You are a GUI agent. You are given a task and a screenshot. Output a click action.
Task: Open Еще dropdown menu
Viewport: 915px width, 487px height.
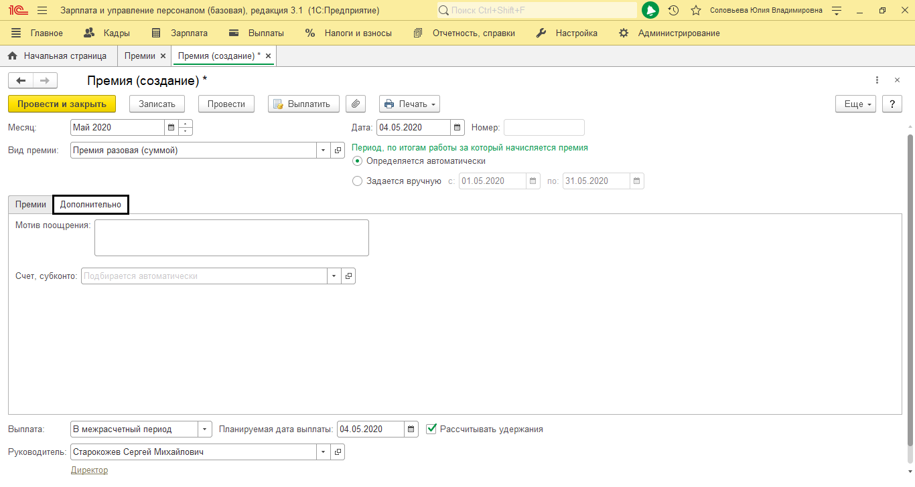click(855, 104)
